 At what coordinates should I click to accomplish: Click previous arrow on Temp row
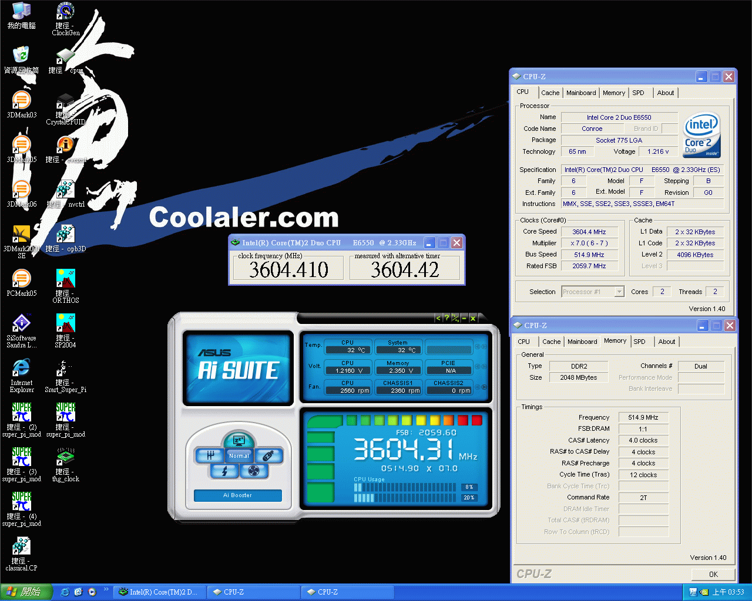click(x=476, y=346)
